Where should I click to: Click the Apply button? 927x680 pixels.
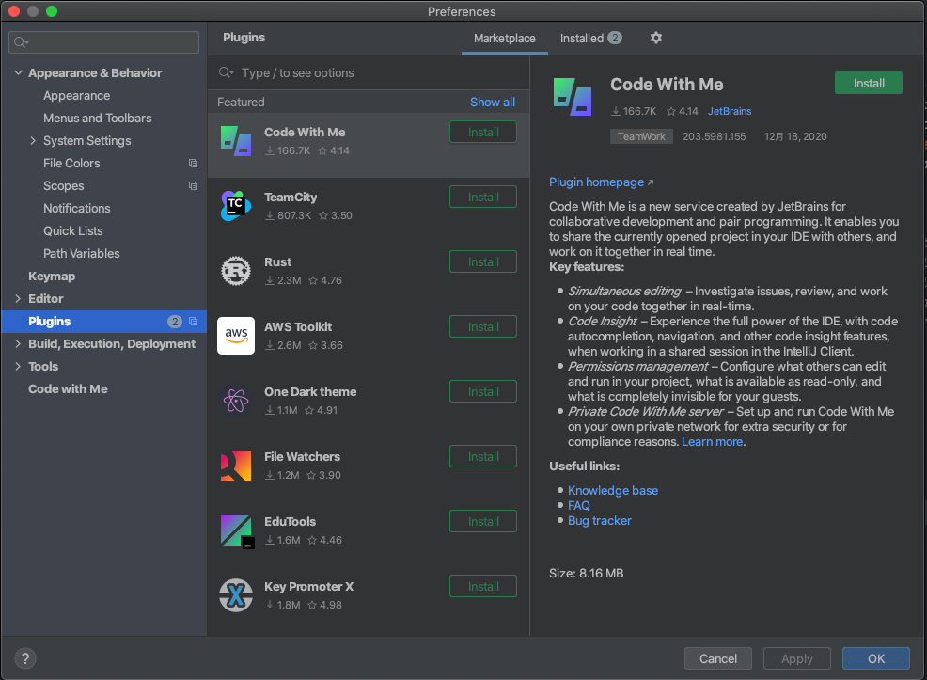(x=797, y=658)
